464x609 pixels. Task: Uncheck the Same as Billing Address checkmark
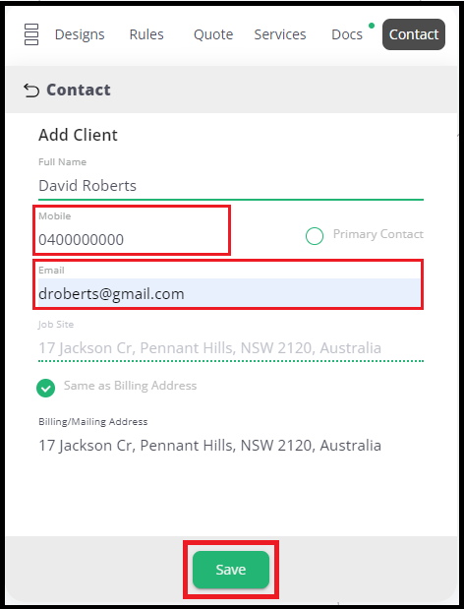tap(46, 388)
